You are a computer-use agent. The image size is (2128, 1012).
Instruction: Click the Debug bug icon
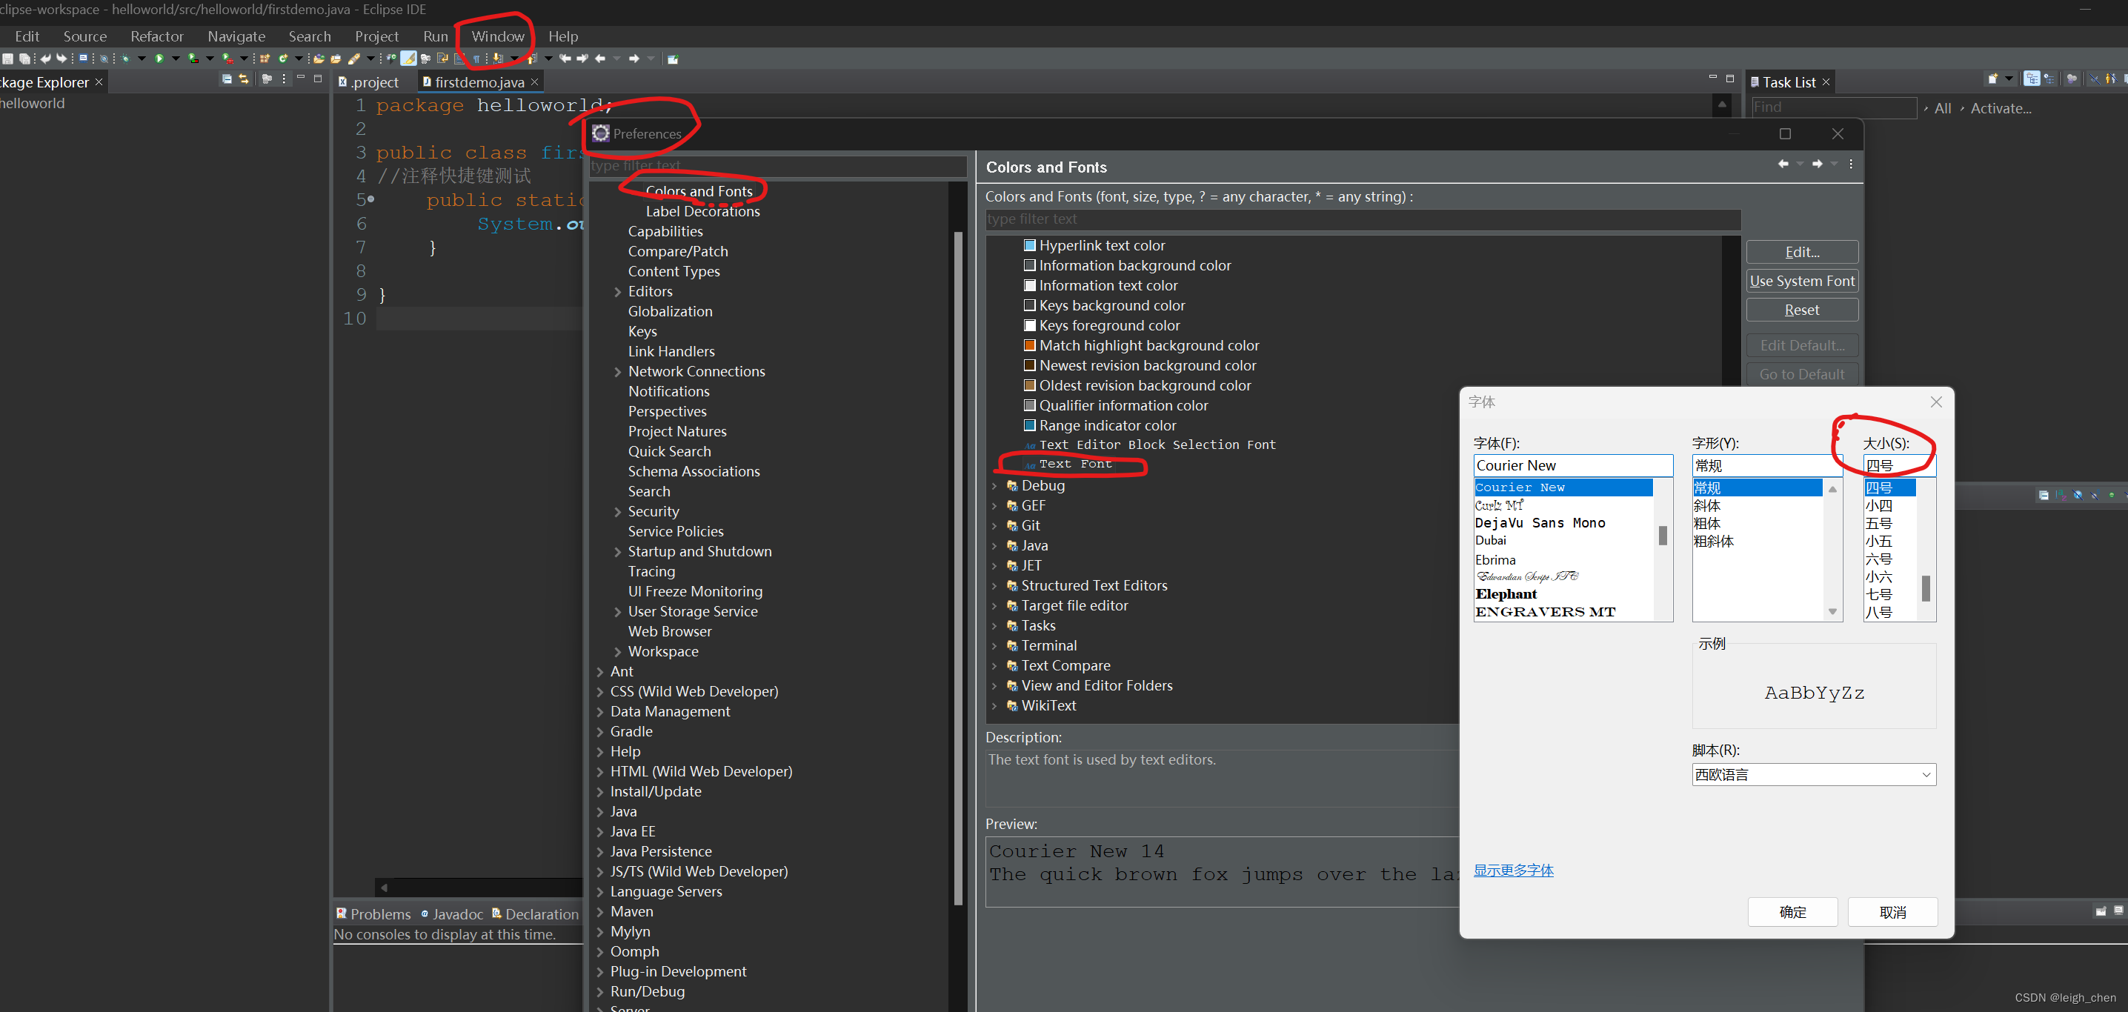pyautogui.click(x=125, y=59)
